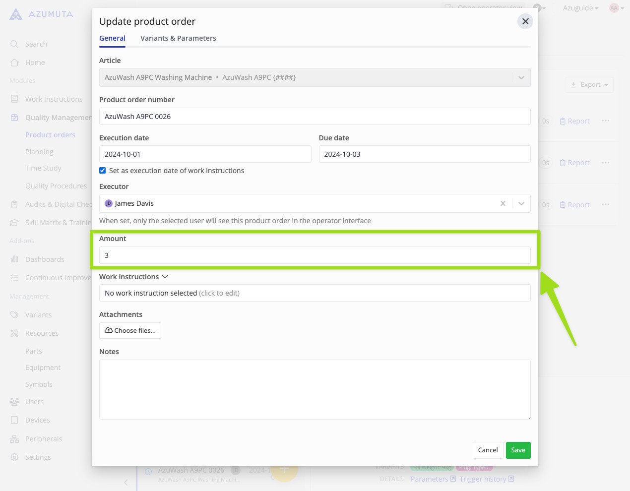Expand the Executor dropdown arrow
This screenshot has height=491, width=630.
tap(521, 203)
